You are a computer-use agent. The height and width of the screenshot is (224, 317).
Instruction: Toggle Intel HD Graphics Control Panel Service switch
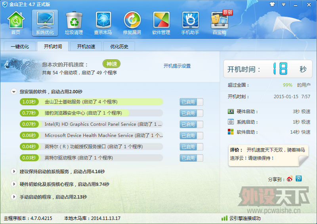coord(191,124)
